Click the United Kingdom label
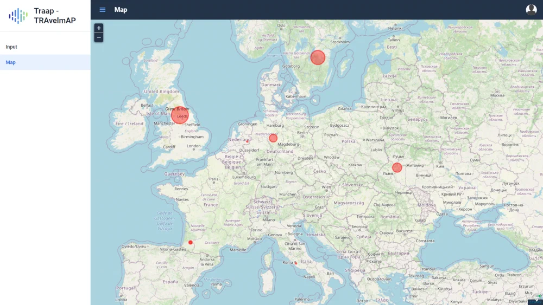This screenshot has height=305, width=543. (x=161, y=92)
